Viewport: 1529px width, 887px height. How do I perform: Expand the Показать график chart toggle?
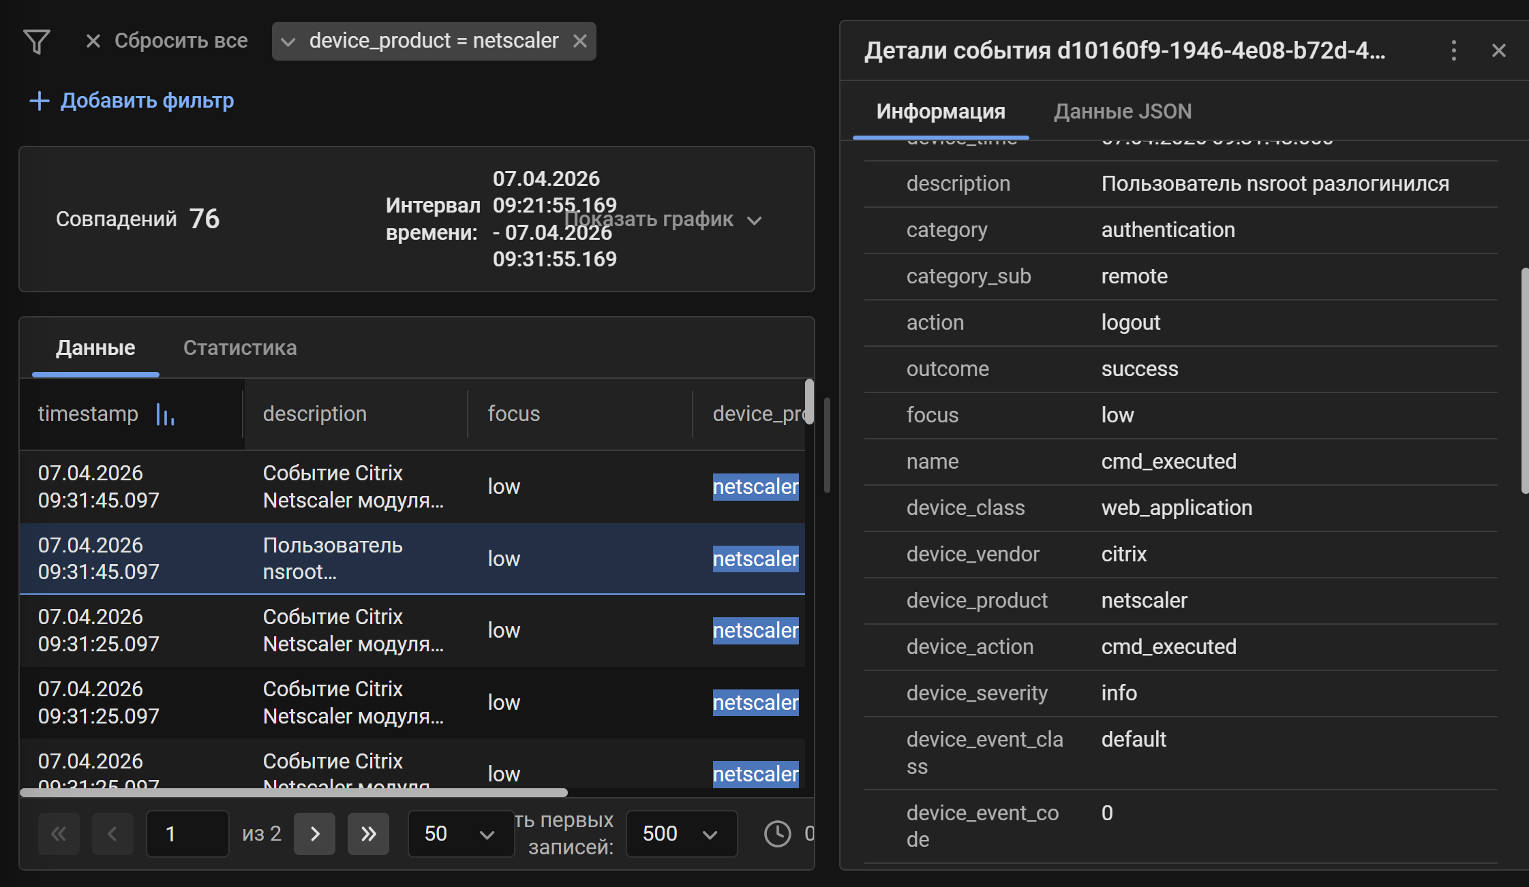click(x=663, y=219)
